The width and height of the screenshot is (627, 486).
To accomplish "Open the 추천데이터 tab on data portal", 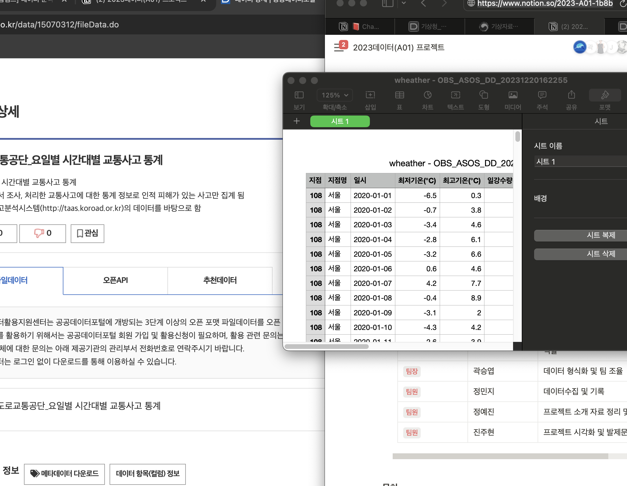I will click(x=220, y=281).
